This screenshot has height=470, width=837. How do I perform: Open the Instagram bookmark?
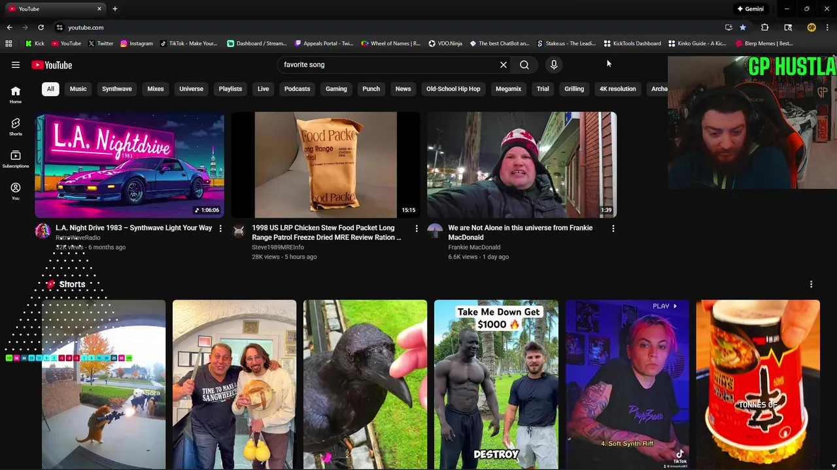click(136, 44)
